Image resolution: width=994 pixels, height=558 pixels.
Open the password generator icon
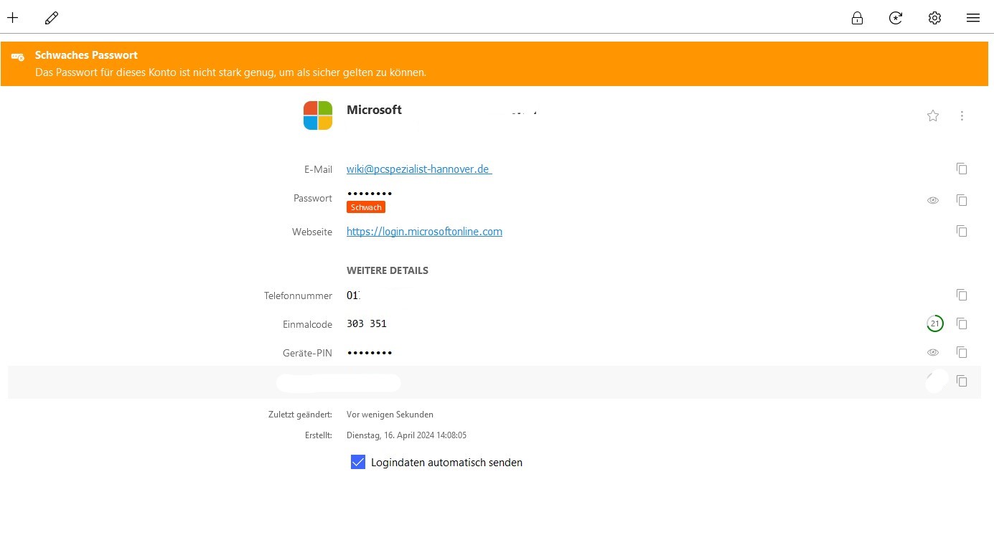(x=896, y=18)
